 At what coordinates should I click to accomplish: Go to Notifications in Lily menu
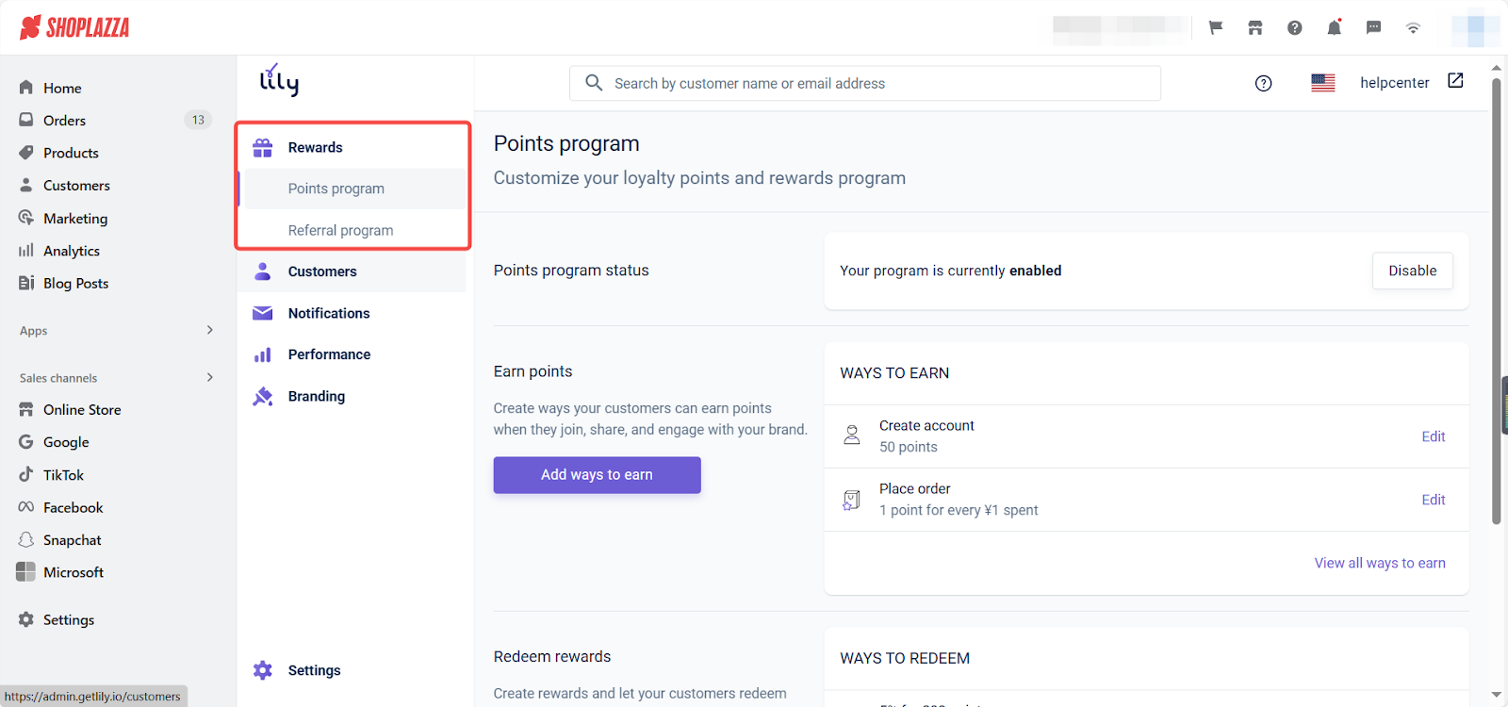[328, 313]
